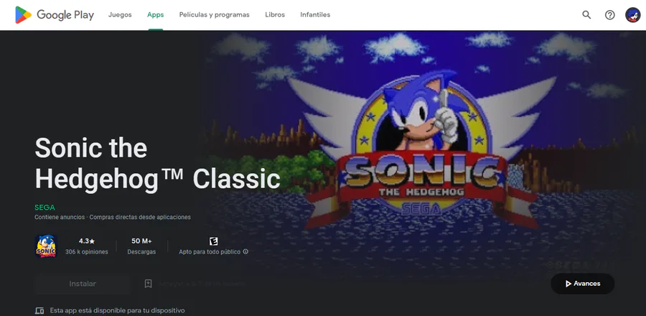Viewport: 646px width, 316px height.
Task: Open Películas y programas tab
Action: (214, 15)
